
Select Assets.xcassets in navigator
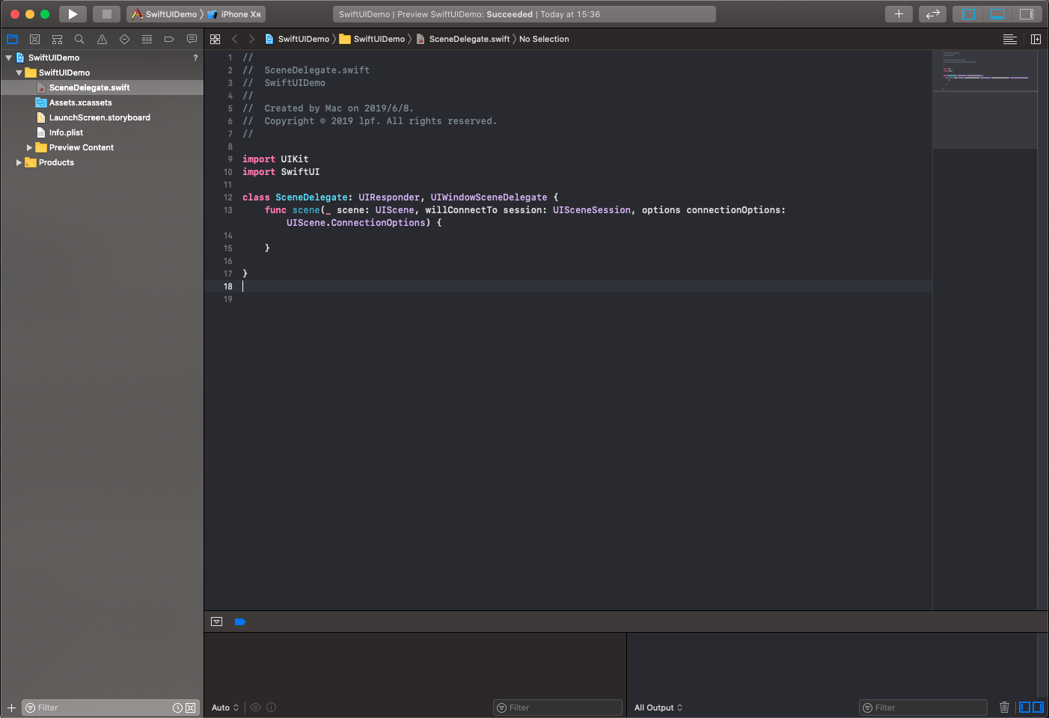(x=80, y=102)
